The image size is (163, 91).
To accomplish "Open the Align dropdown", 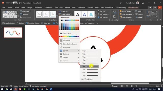I will pyautogui.click(x=139, y=11).
